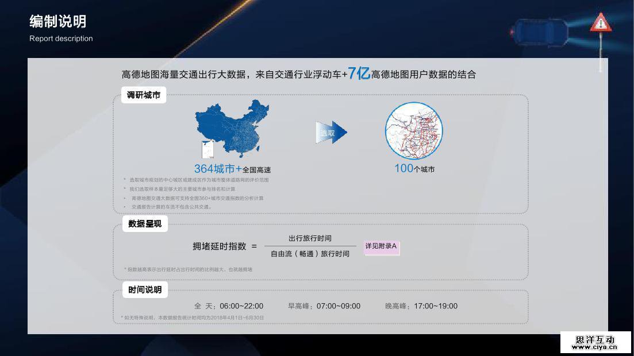Click the 晚高峰 17:00~19:00 time range
The image size is (634, 356).
pos(421,306)
